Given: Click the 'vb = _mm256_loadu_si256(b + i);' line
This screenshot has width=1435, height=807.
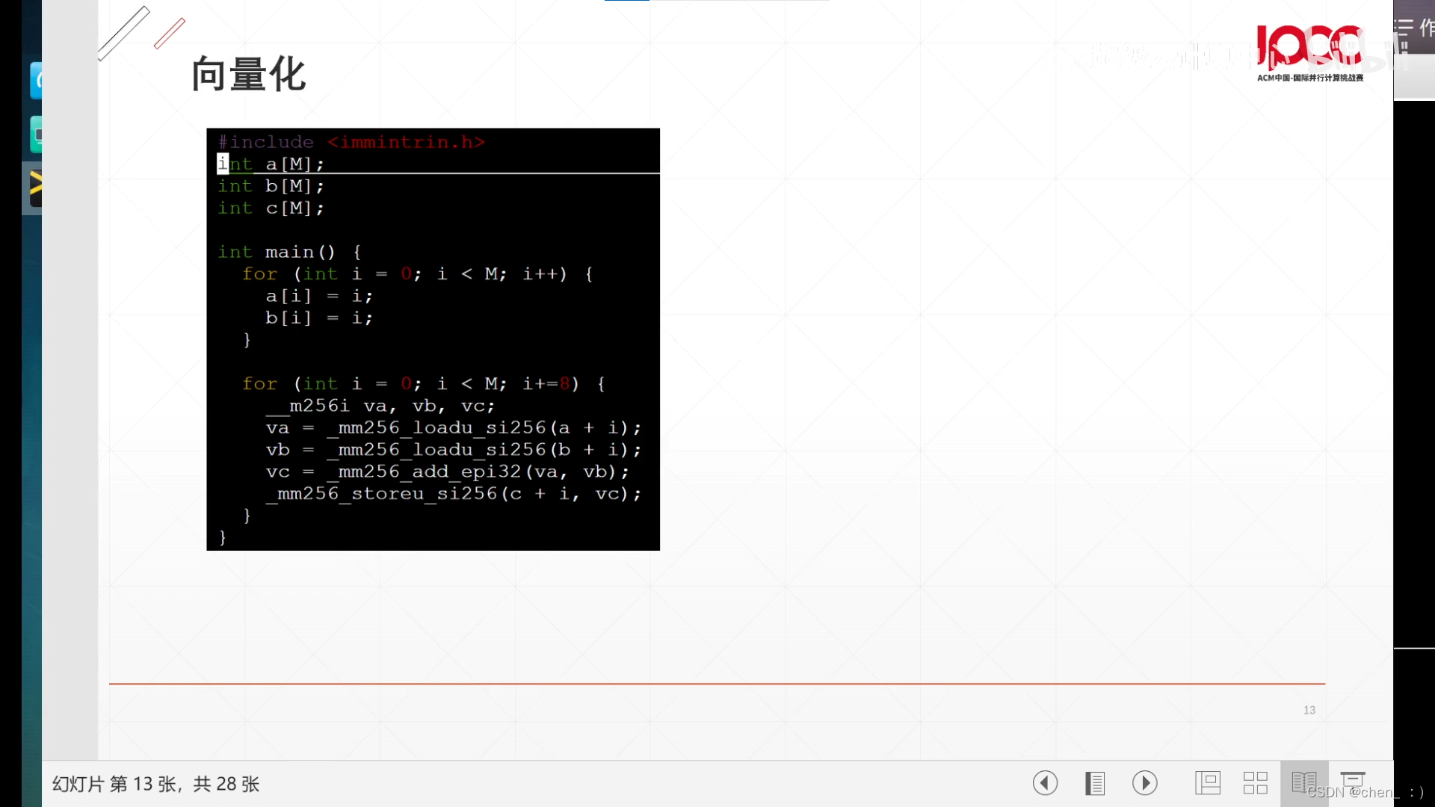Looking at the screenshot, I should [x=454, y=450].
